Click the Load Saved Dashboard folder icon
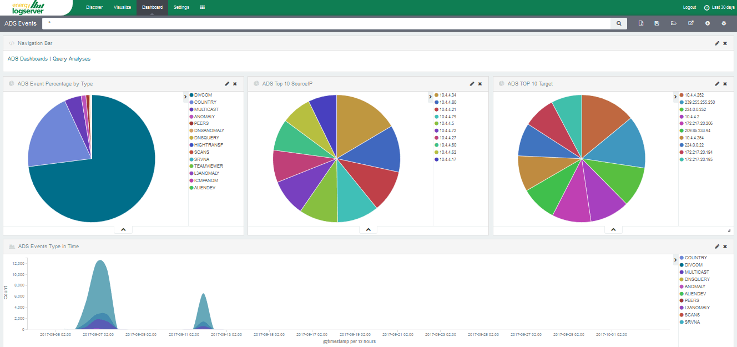Image resolution: width=737 pixels, height=347 pixels. (x=674, y=23)
